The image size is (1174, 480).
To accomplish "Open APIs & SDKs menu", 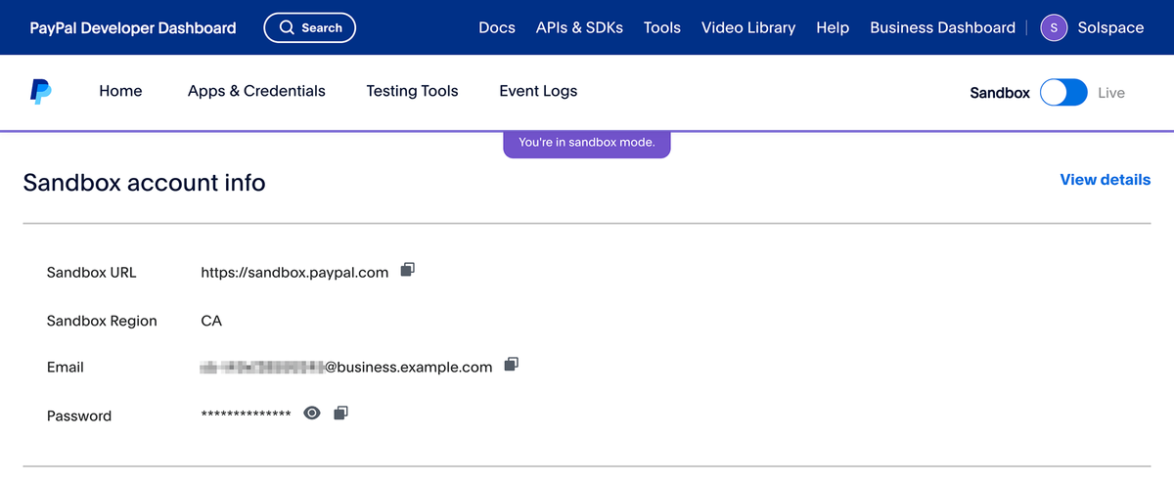I will (x=579, y=27).
